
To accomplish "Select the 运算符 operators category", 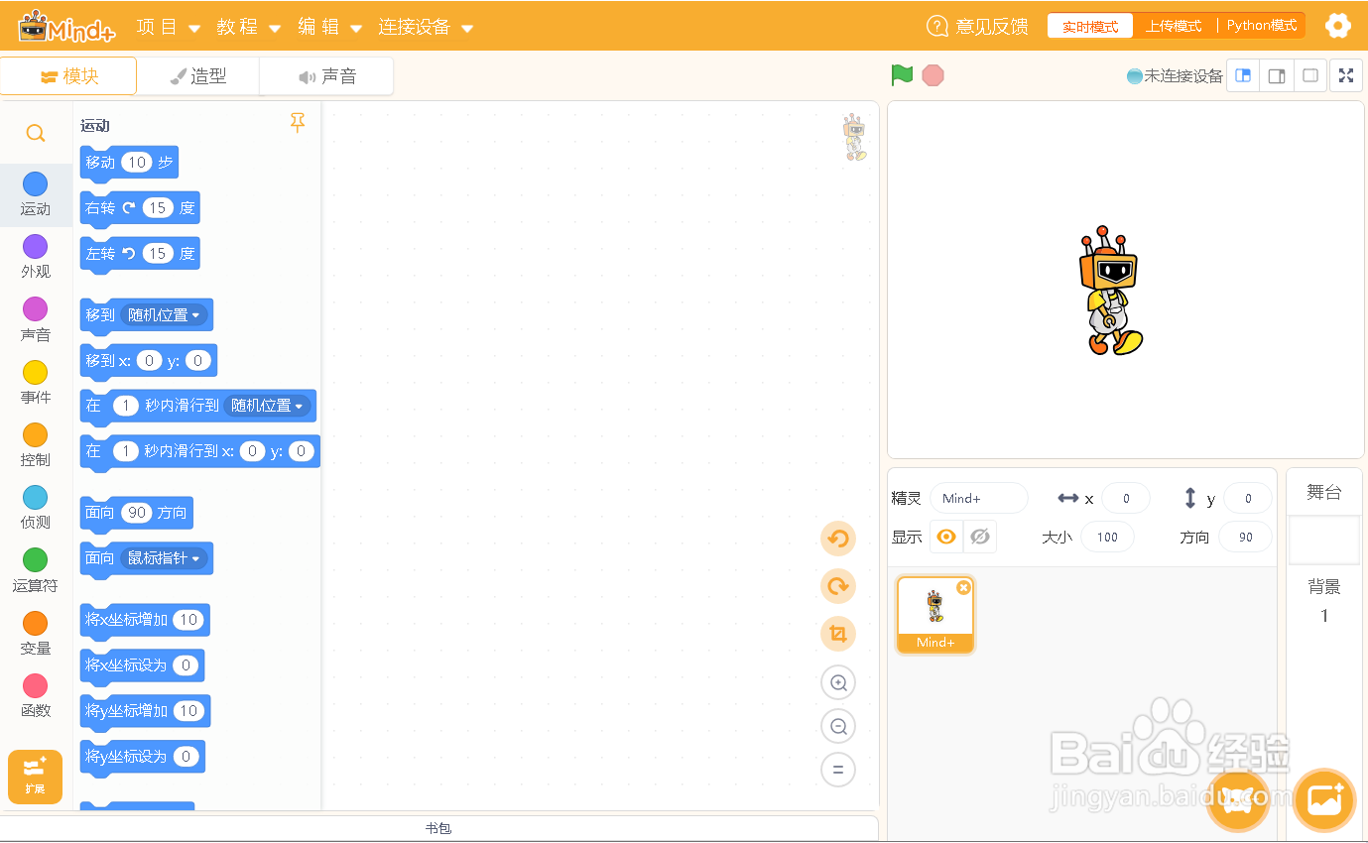I will pyautogui.click(x=36, y=570).
